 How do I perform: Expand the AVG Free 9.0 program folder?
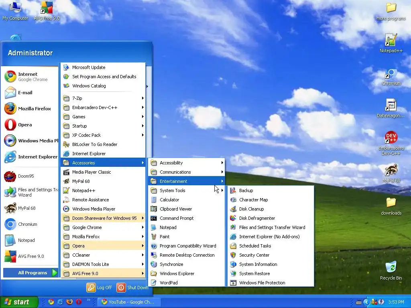point(103,274)
